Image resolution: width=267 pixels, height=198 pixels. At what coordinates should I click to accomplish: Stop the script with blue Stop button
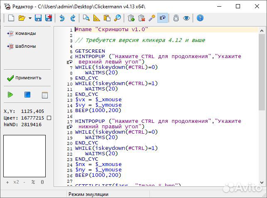pos(27,95)
